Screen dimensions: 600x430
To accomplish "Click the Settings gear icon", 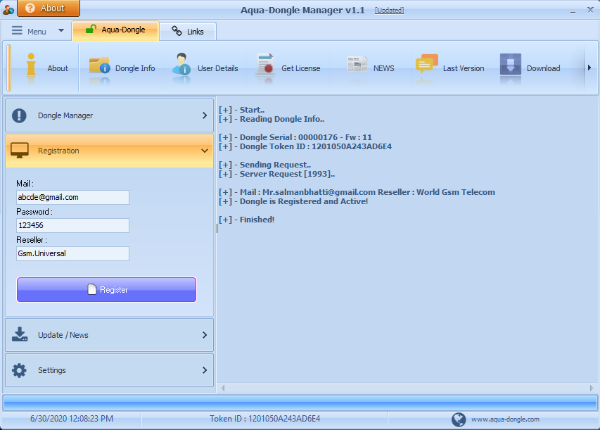I will (19, 370).
